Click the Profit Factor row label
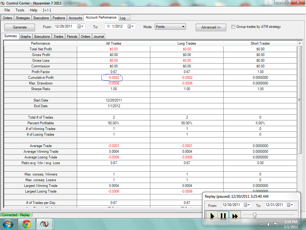The height and width of the screenshot is (230, 306). (41, 72)
